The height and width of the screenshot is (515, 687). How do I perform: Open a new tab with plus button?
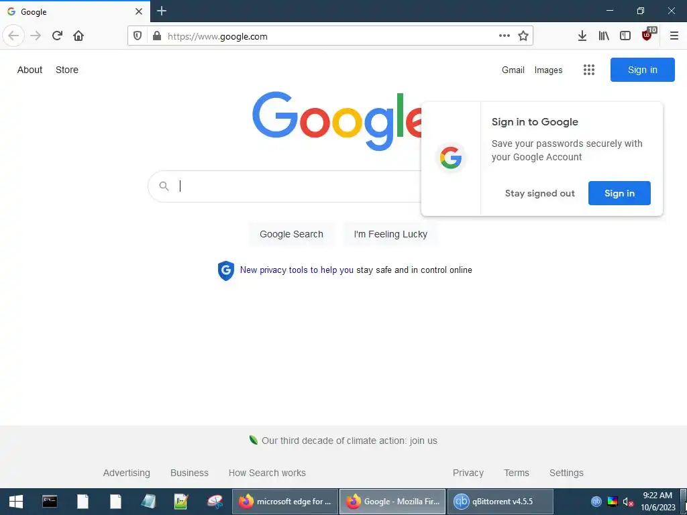[161, 11]
